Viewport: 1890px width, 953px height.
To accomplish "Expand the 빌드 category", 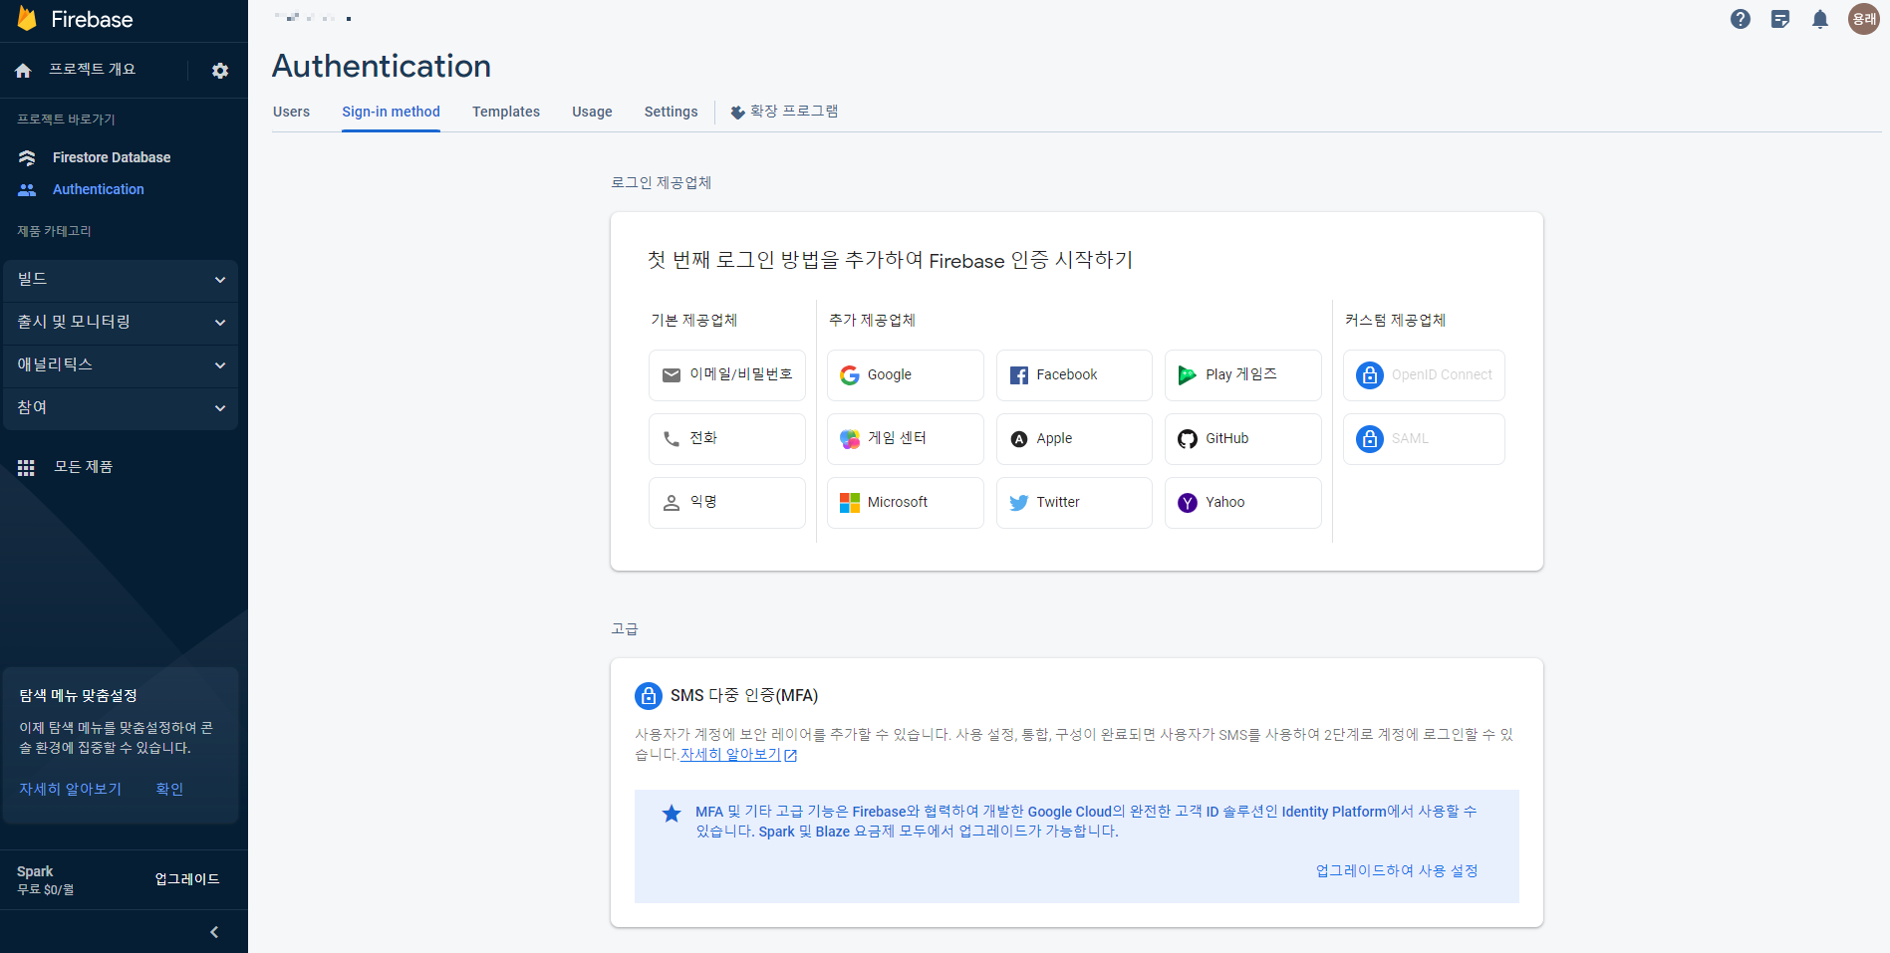I will coord(121,280).
